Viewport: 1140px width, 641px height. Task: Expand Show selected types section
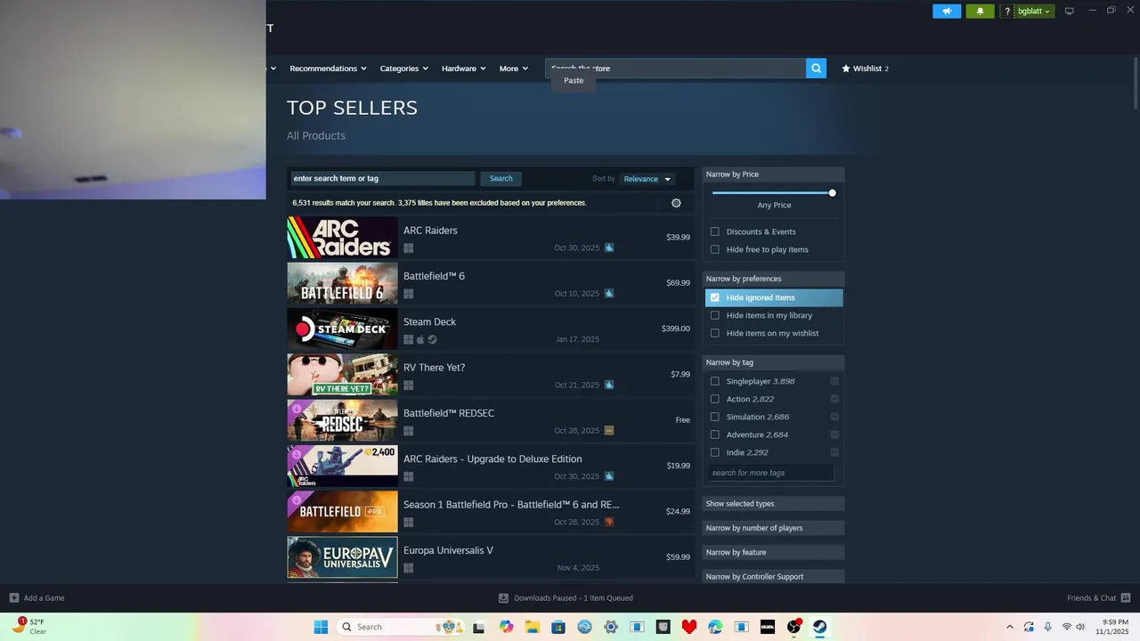773,504
